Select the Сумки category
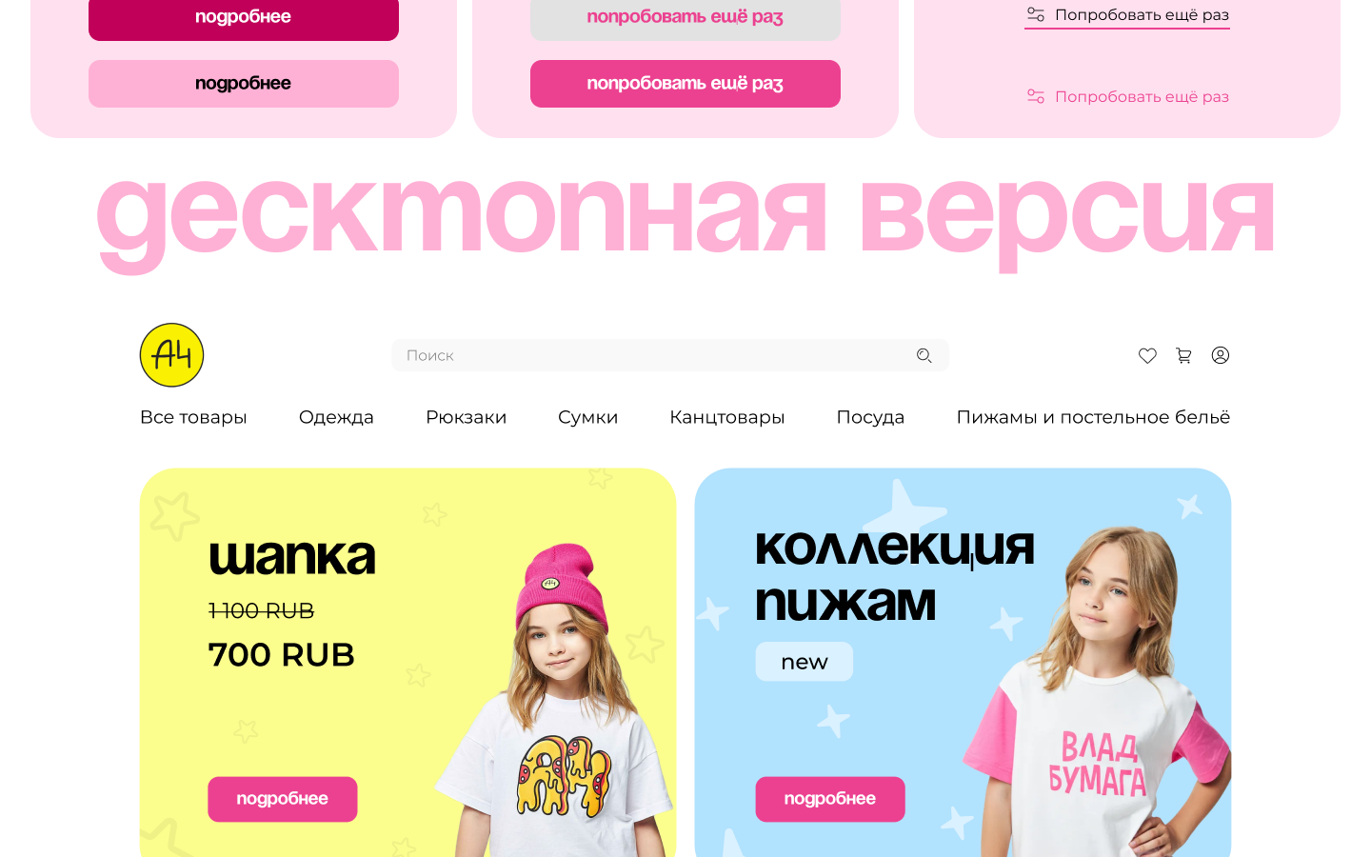 (587, 417)
